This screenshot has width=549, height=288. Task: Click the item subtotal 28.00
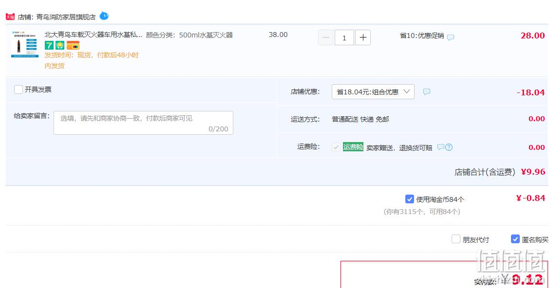pyautogui.click(x=532, y=36)
